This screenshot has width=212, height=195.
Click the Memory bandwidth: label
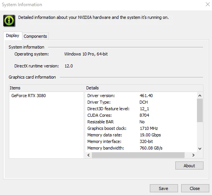point(105,148)
